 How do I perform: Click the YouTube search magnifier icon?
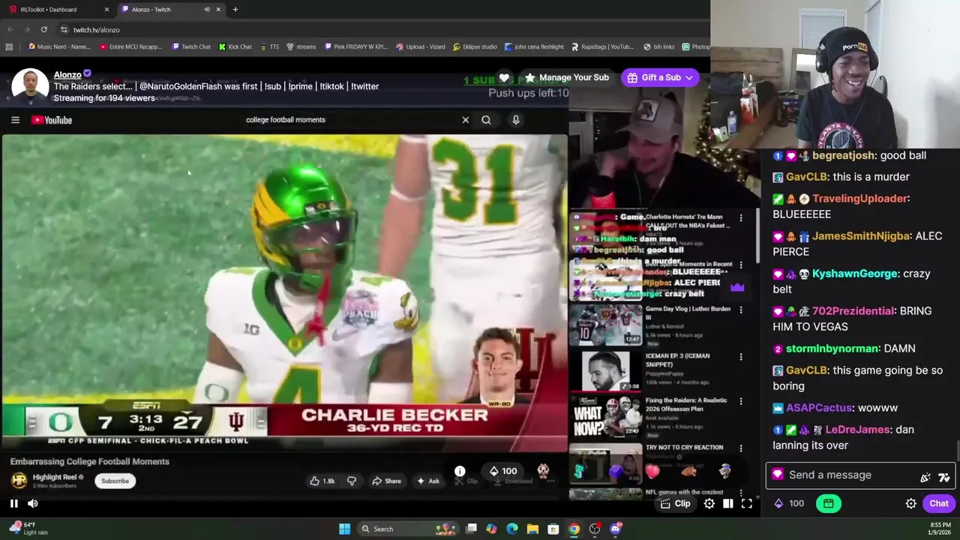tap(486, 120)
